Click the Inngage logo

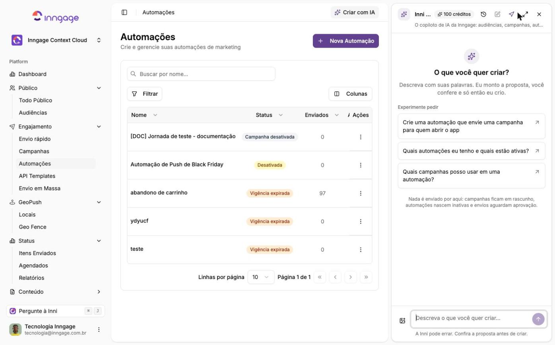pos(56,17)
